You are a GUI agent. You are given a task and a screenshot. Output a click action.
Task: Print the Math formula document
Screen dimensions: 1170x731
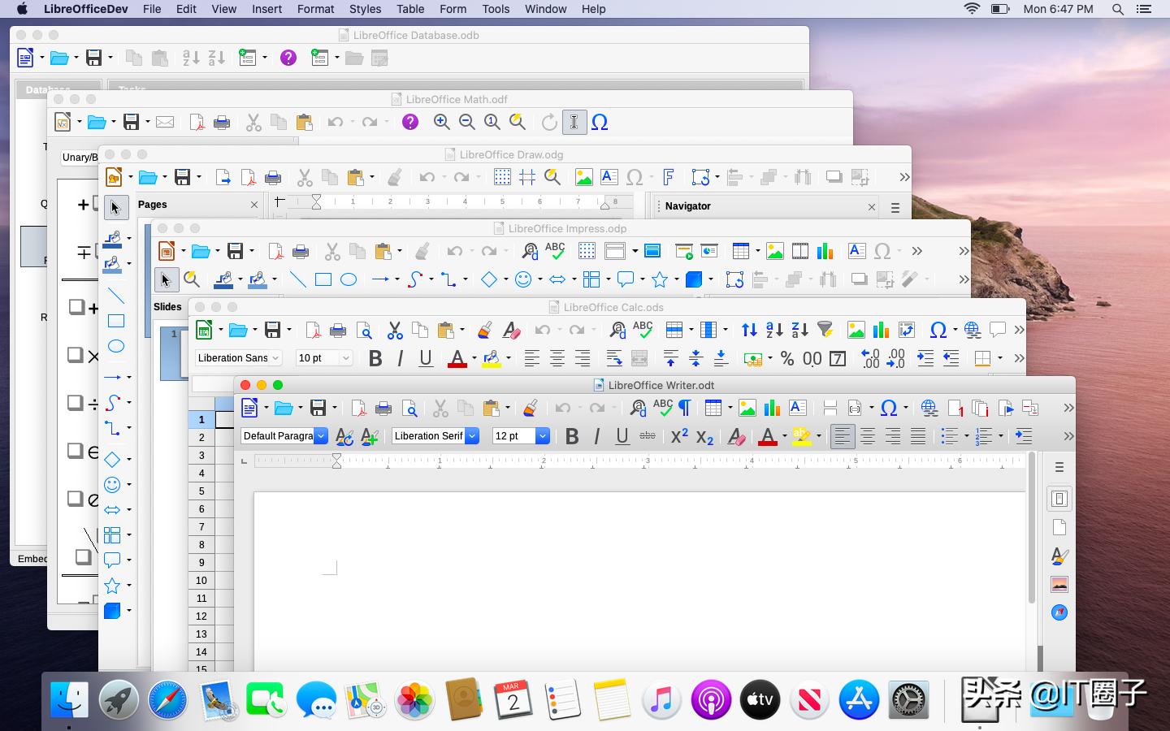(x=221, y=122)
